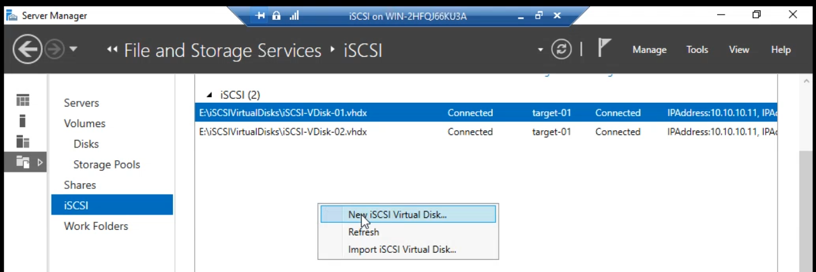The height and width of the screenshot is (272, 816).
Task: Select Shares in the side navigation
Action: coord(80,185)
